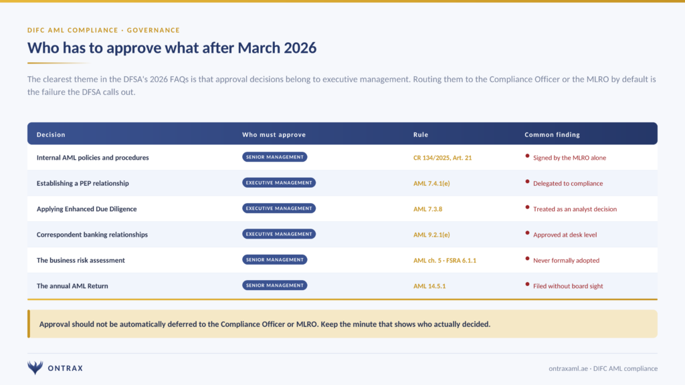Click the 'Common finding' column header
The image size is (685, 385).
tap(552, 134)
